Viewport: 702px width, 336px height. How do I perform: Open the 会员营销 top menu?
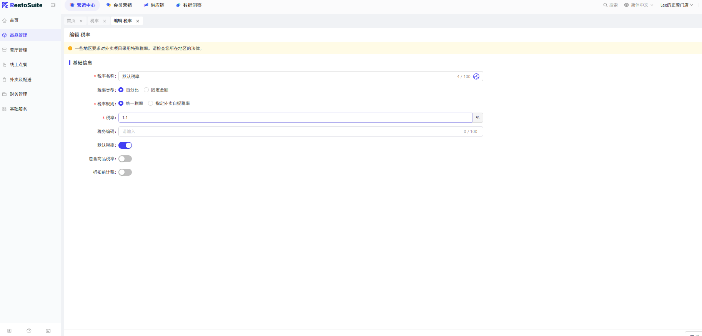click(x=119, y=5)
